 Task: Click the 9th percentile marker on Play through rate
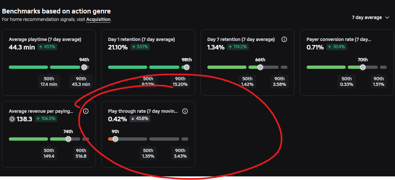pos(115,139)
